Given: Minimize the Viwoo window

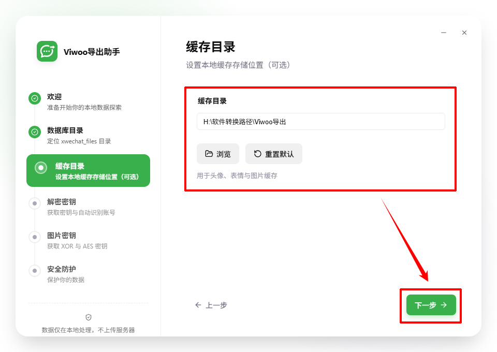Looking at the screenshot, I should tap(444, 33).
